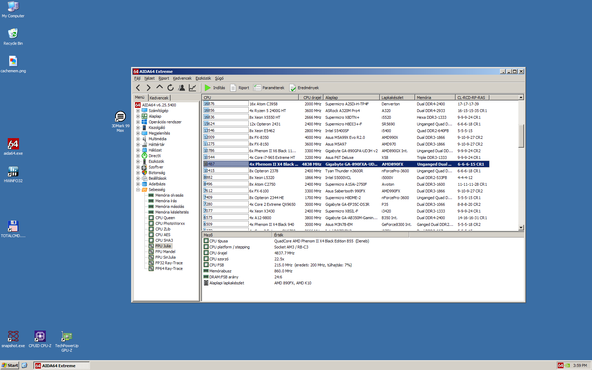Select the FP64 Ray-Trace benchmark
Viewport: 592px width, 370px height.
pyautogui.click(x=169, y=269)
